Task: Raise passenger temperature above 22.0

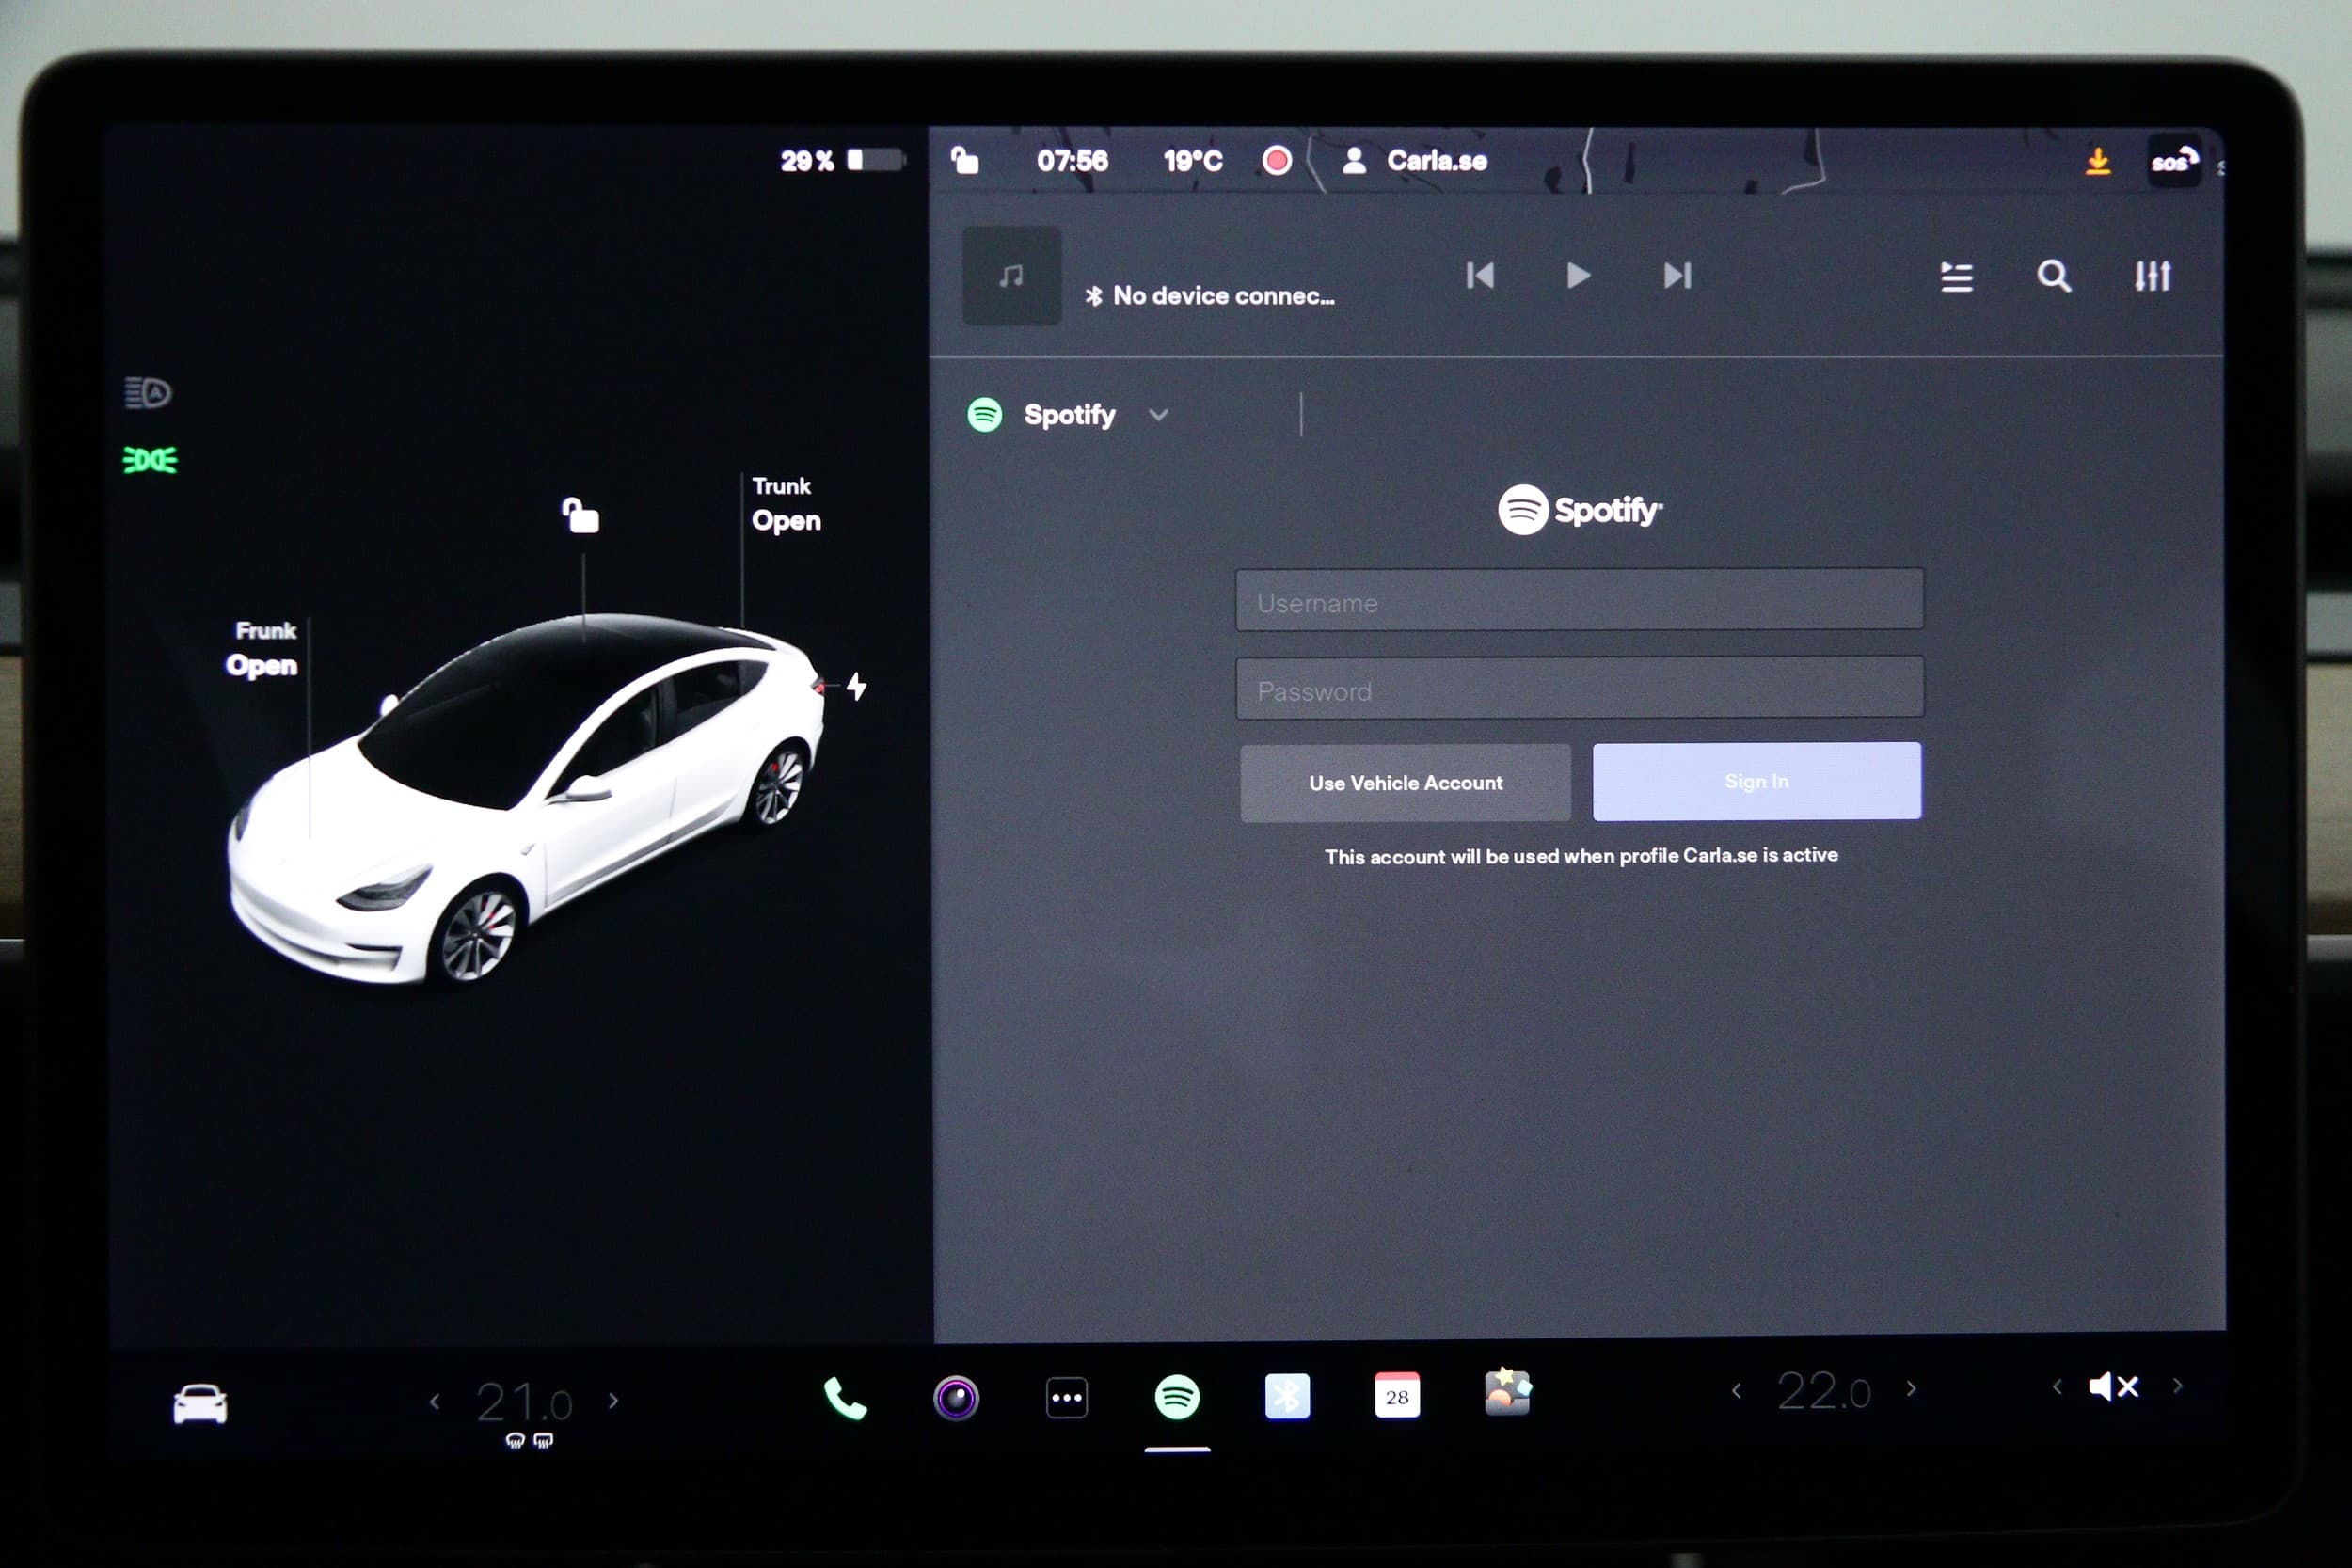Action: [x=1911, y=1389]
